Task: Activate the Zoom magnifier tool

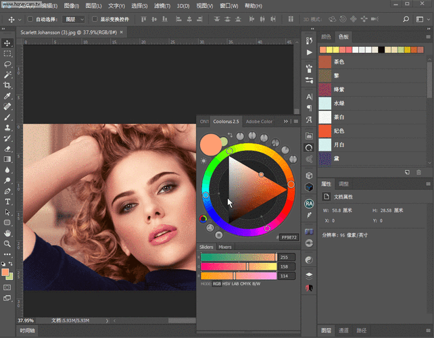Action: [7, 243]
